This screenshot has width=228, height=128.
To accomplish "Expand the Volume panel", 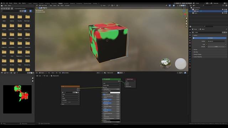I will pos(195,50).
